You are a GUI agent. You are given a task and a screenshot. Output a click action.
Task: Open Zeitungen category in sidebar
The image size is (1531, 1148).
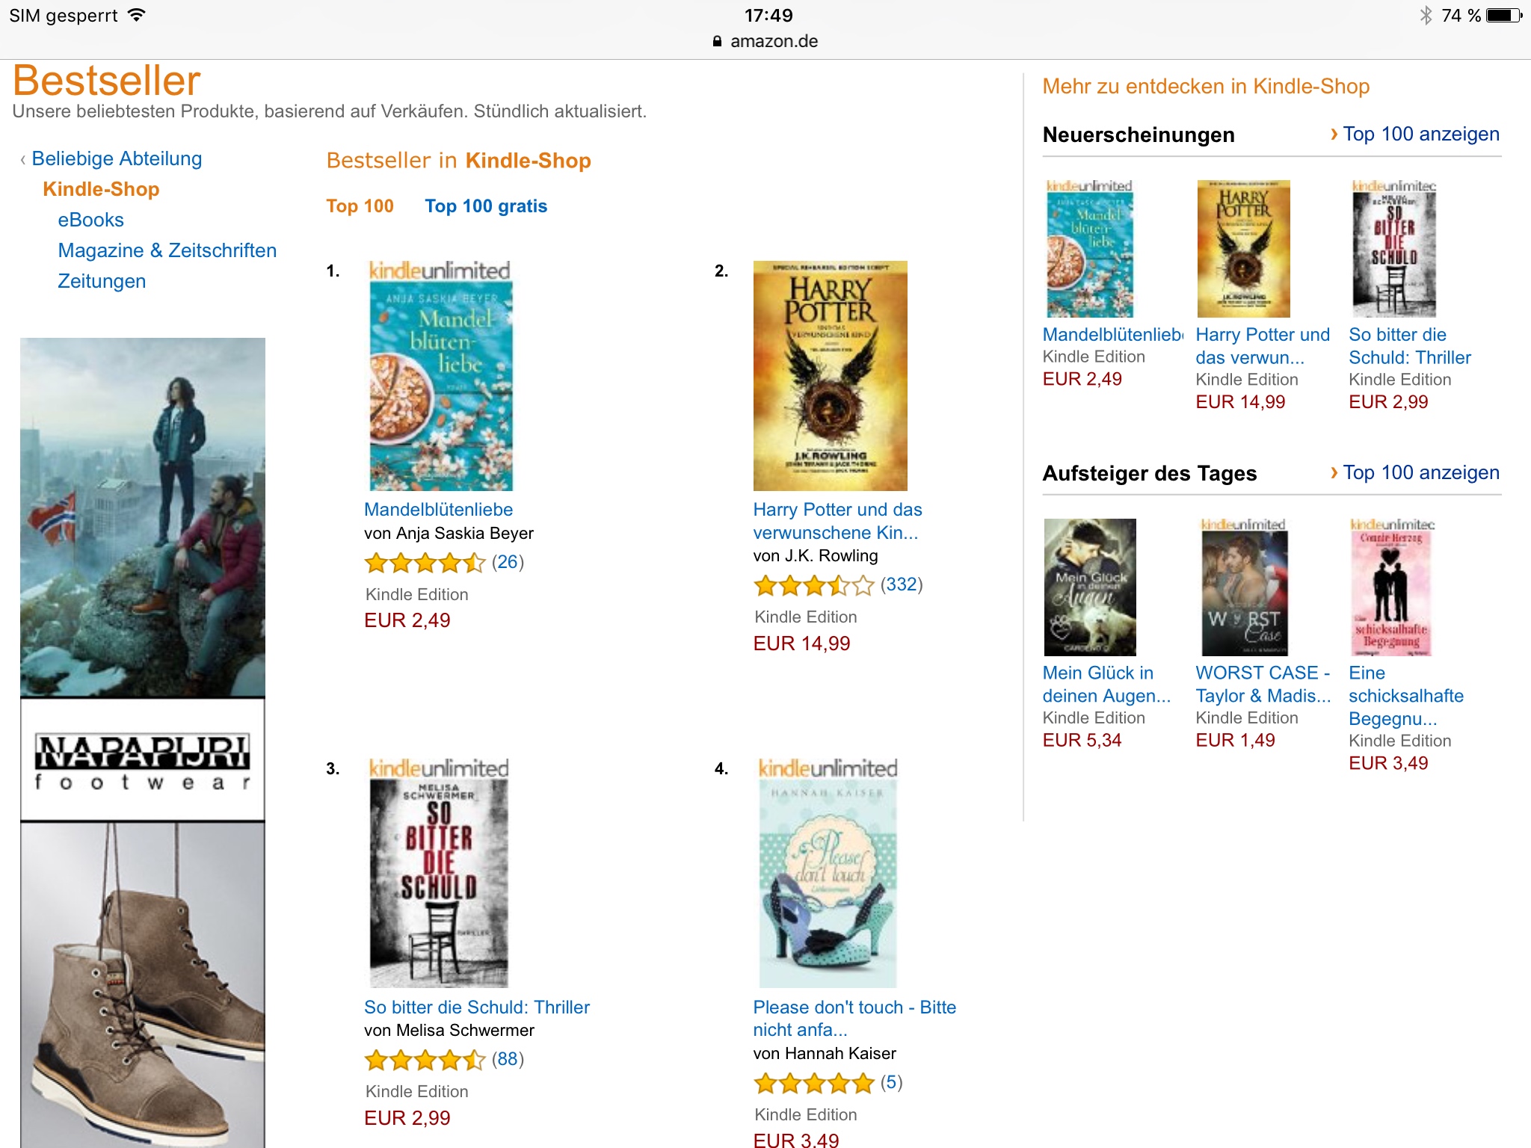click(102, 281)
